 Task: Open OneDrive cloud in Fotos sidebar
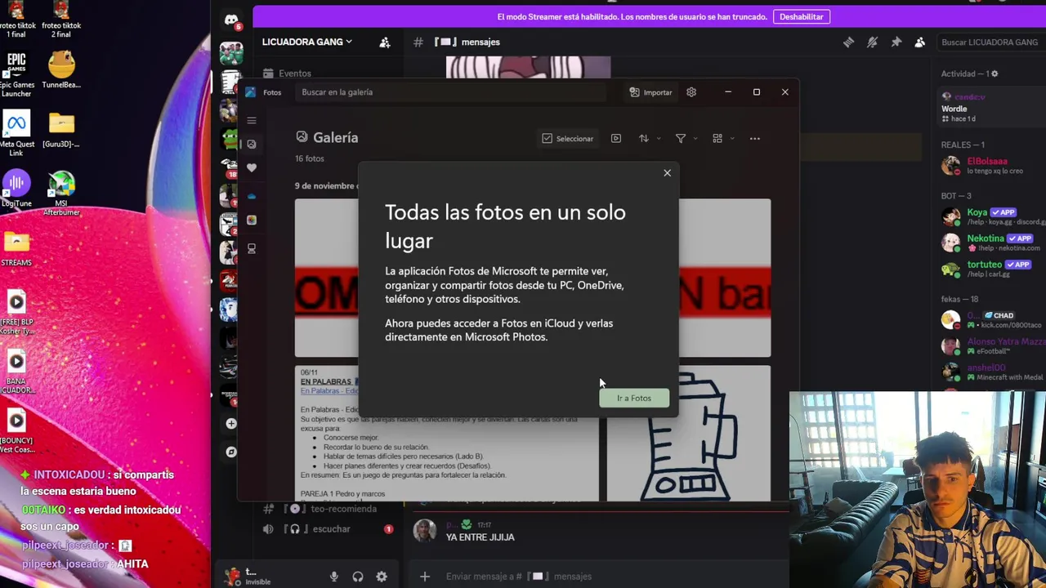click(252, 196)
